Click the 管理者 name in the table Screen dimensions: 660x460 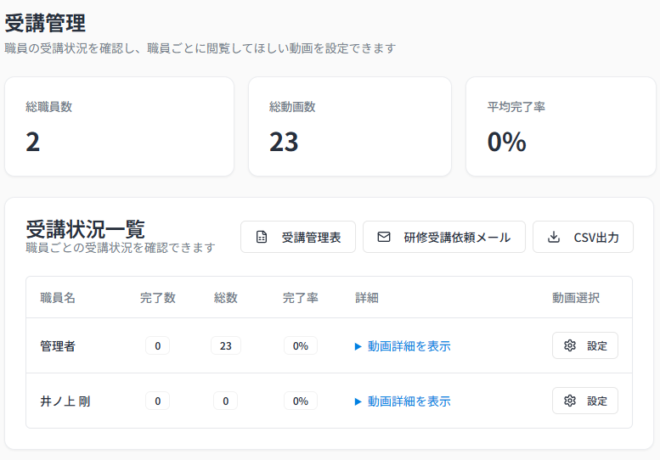pyautogui.click(x=58, y=346)
